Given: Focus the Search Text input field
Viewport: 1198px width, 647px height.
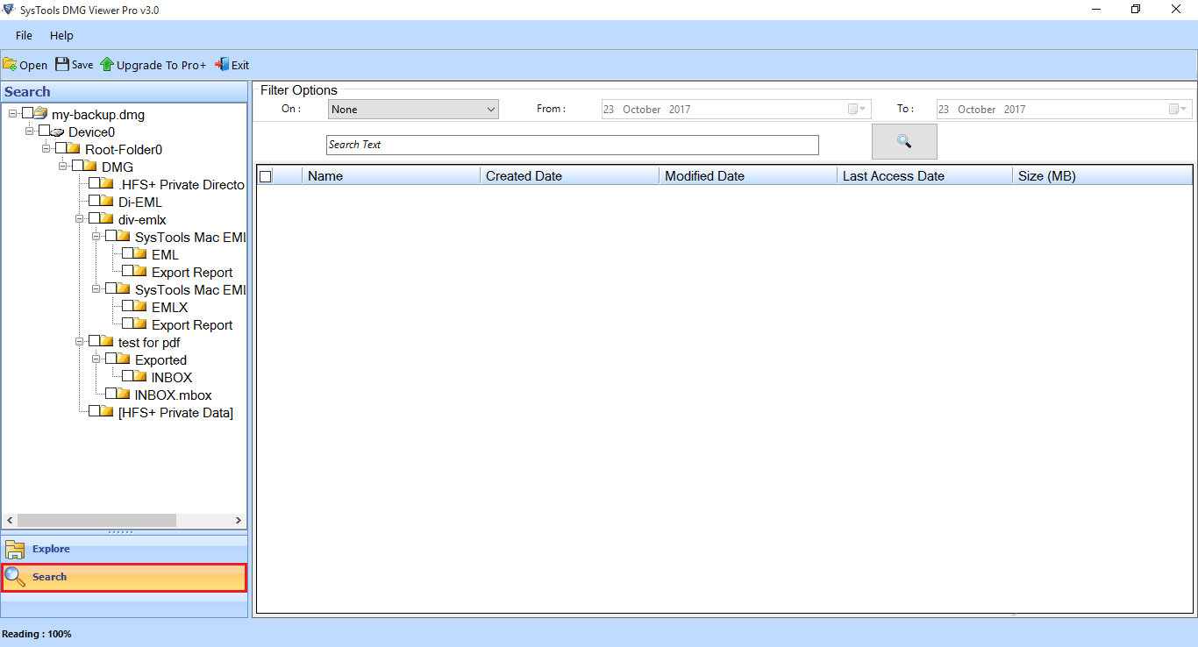Looking at the screenshot, I should (x=573, y=145).
